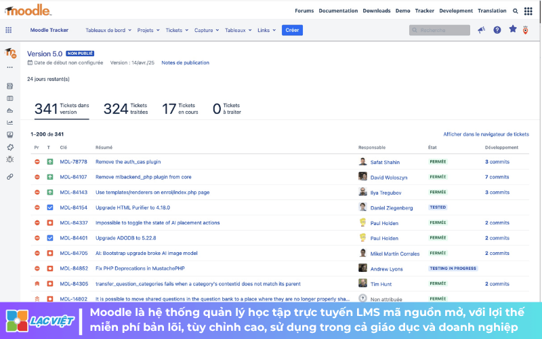542x339 pixels.
Task: Click the bug type icon for MDL-84337
Action: [x=50, y=223]
